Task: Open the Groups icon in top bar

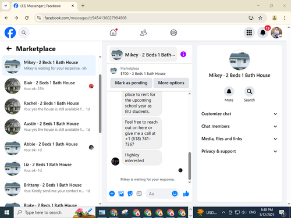Action: tap(173, 33)
